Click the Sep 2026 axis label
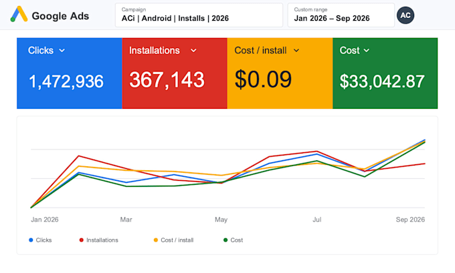 410,220
